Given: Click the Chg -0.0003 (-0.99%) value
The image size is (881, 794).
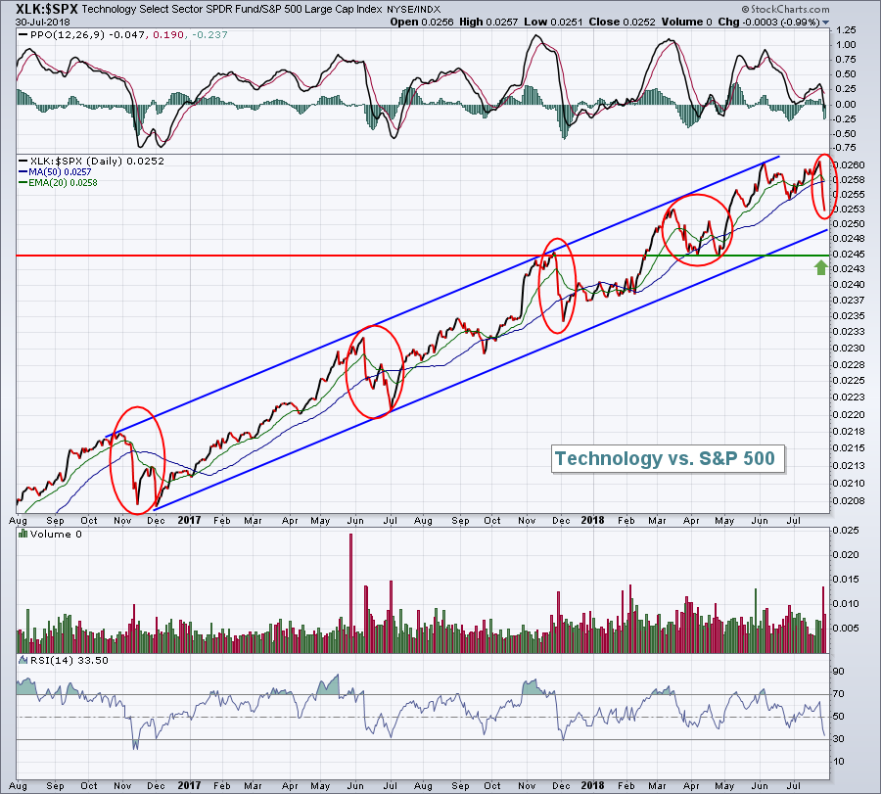Looking at the screenshot, I should click(x=768, y=22).
